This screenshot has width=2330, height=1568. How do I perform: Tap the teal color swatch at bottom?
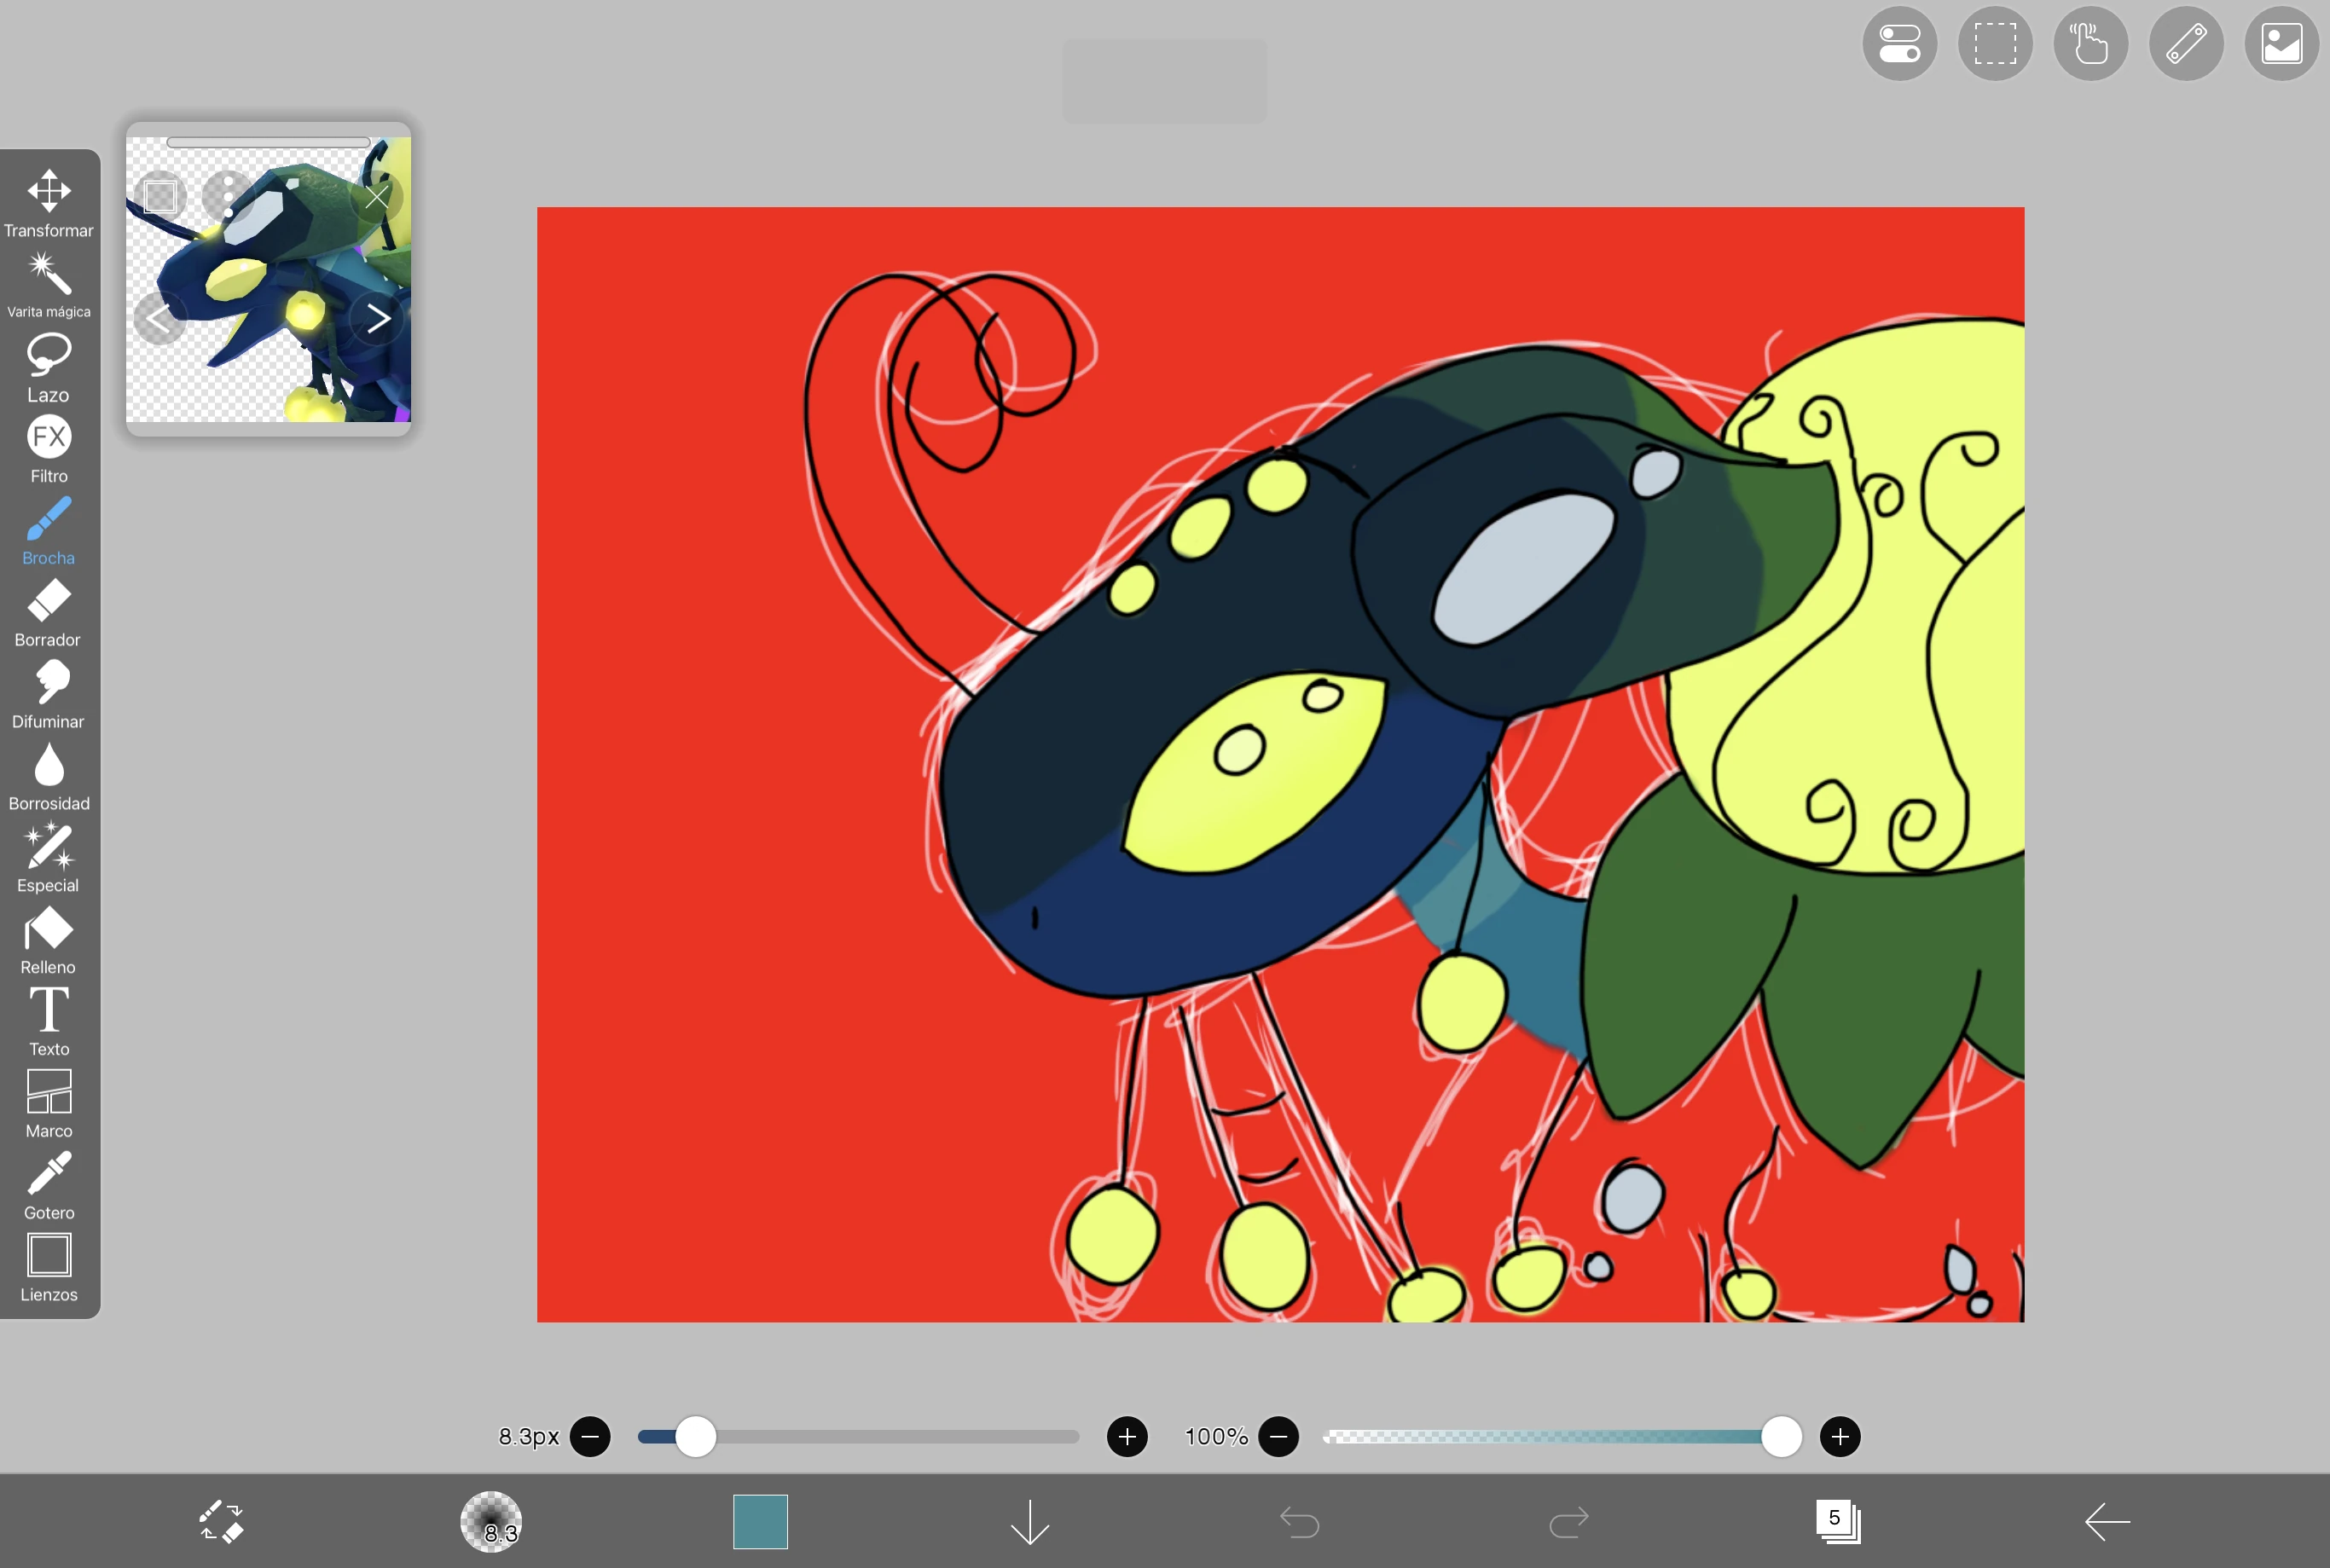click(x=759, y=1521)
